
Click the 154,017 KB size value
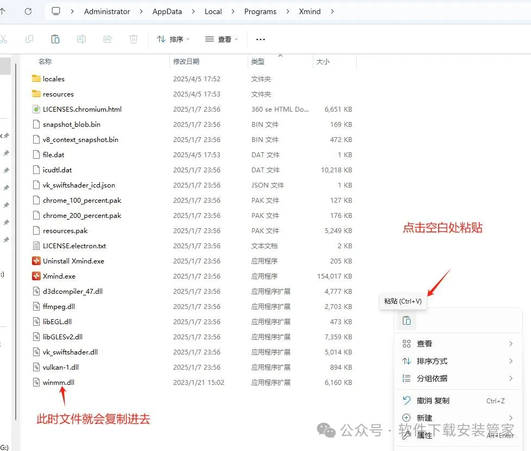click(334, 276)
